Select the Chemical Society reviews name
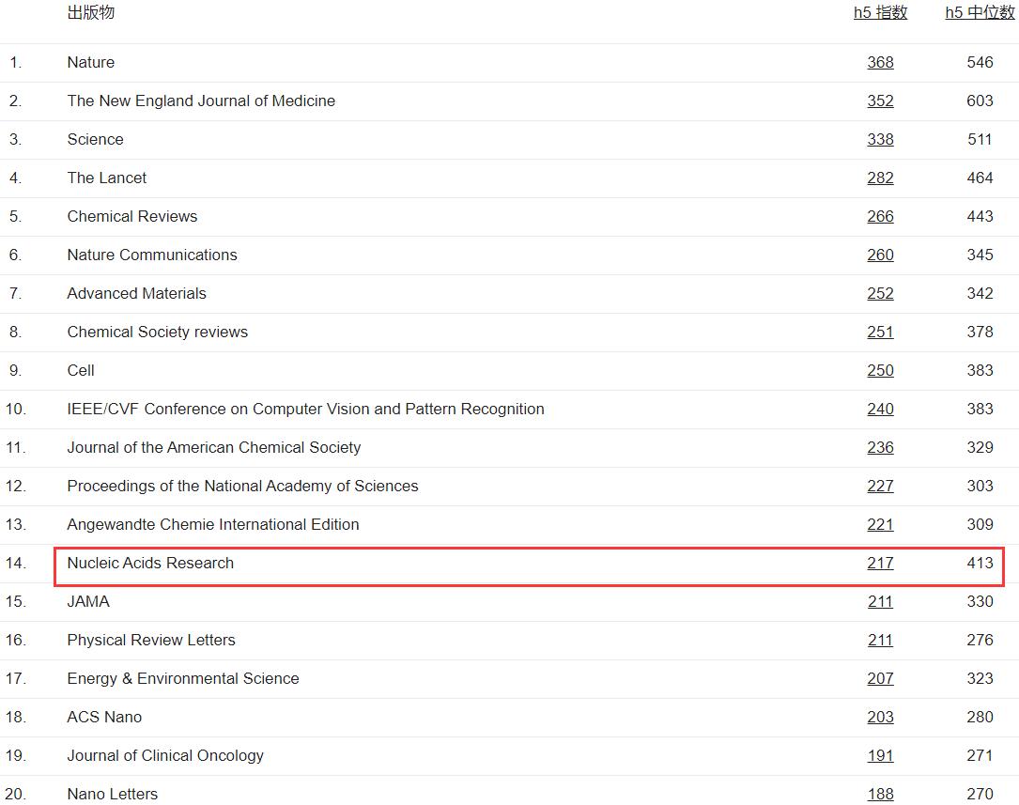Image resolution: width=1019 pixels, height=805 pixels. point(157,332)
